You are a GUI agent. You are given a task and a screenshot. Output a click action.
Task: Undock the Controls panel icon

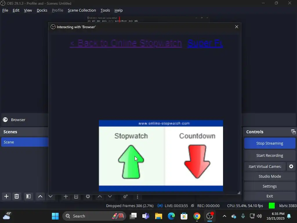click(x=293, y=132)
